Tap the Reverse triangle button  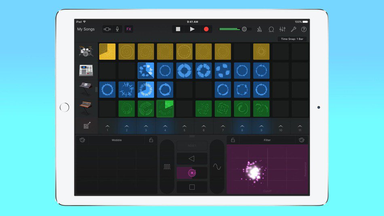pyautogui.click(x=192, y=159)
